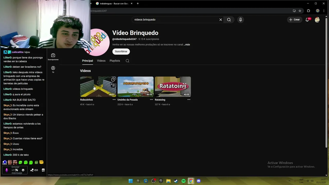Screen dimensions: 329x185
Task: Open Windows Start menu
Action: (131, 181)
